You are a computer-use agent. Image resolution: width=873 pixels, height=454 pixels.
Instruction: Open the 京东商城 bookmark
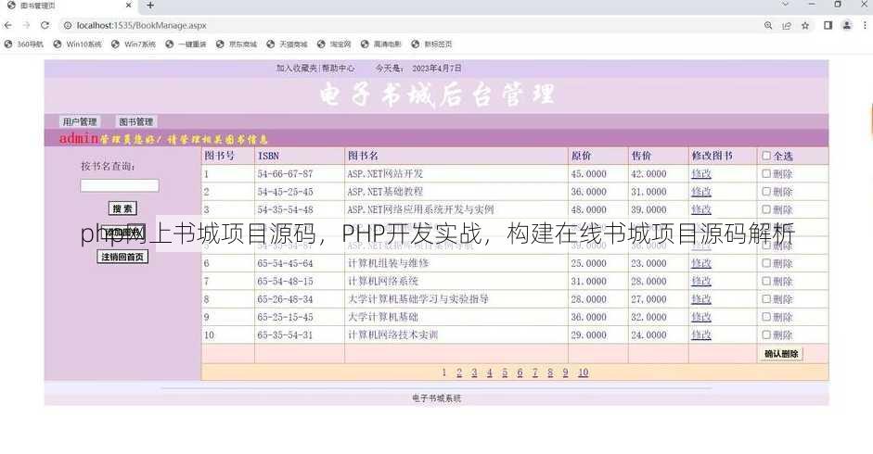237,44
